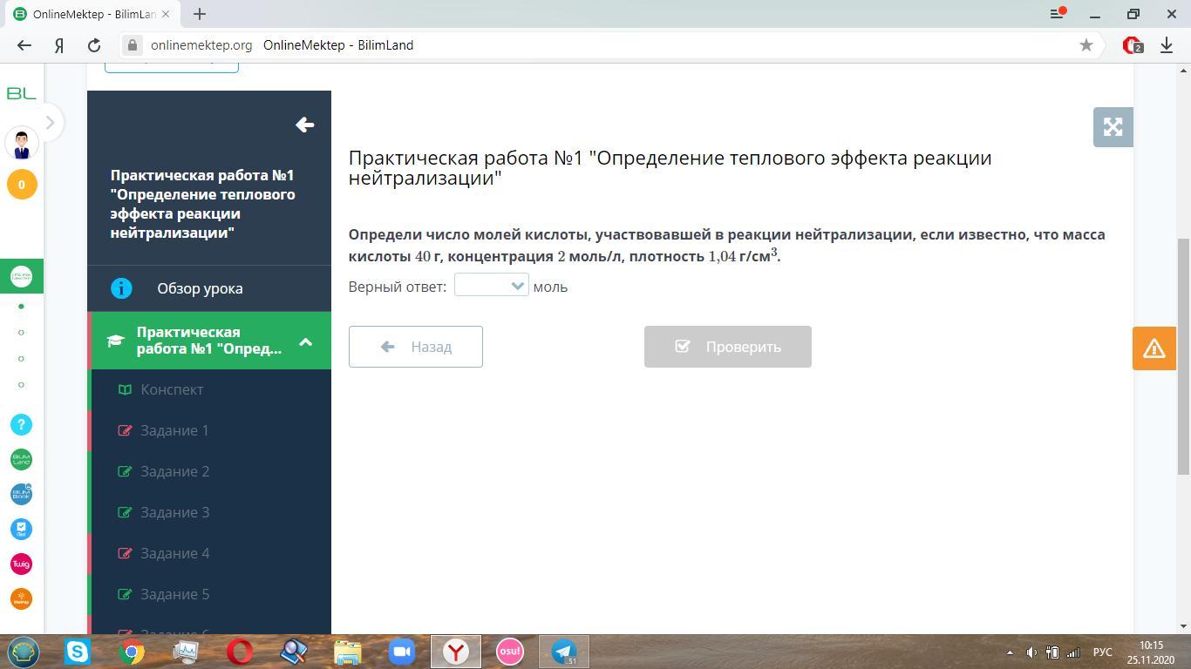Open osu! from the taskbar

[510, 652]
